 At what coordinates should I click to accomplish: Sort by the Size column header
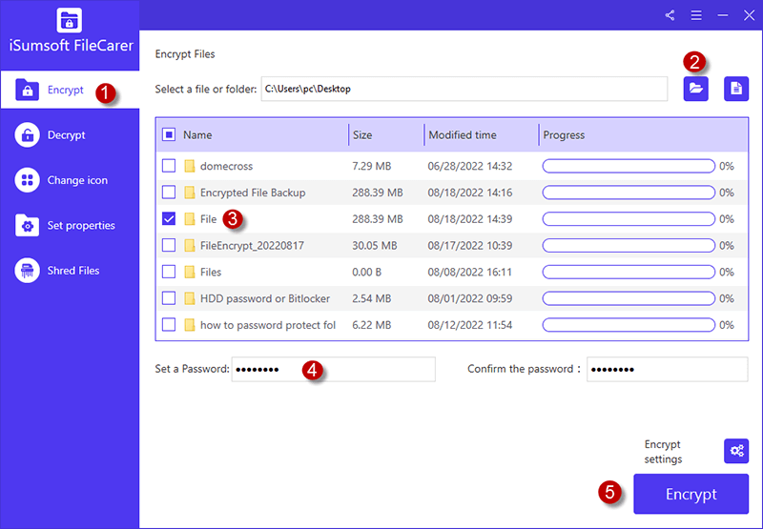(x=362, y=135)
